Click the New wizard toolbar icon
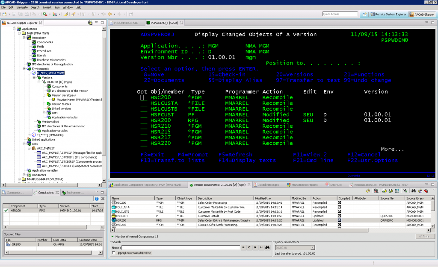The height and width of the screenshot is (267, 438). [4, 14]
